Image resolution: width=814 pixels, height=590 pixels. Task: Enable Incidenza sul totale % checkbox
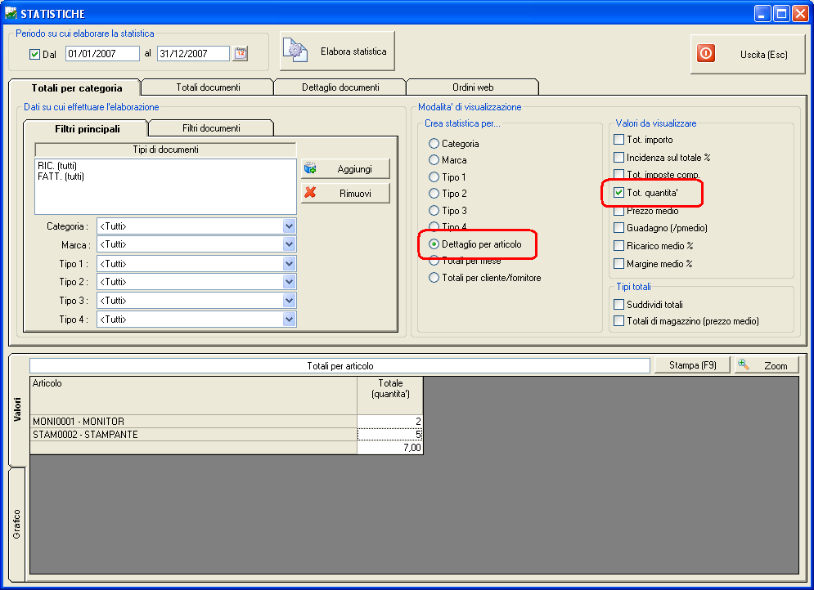[618, 157]
